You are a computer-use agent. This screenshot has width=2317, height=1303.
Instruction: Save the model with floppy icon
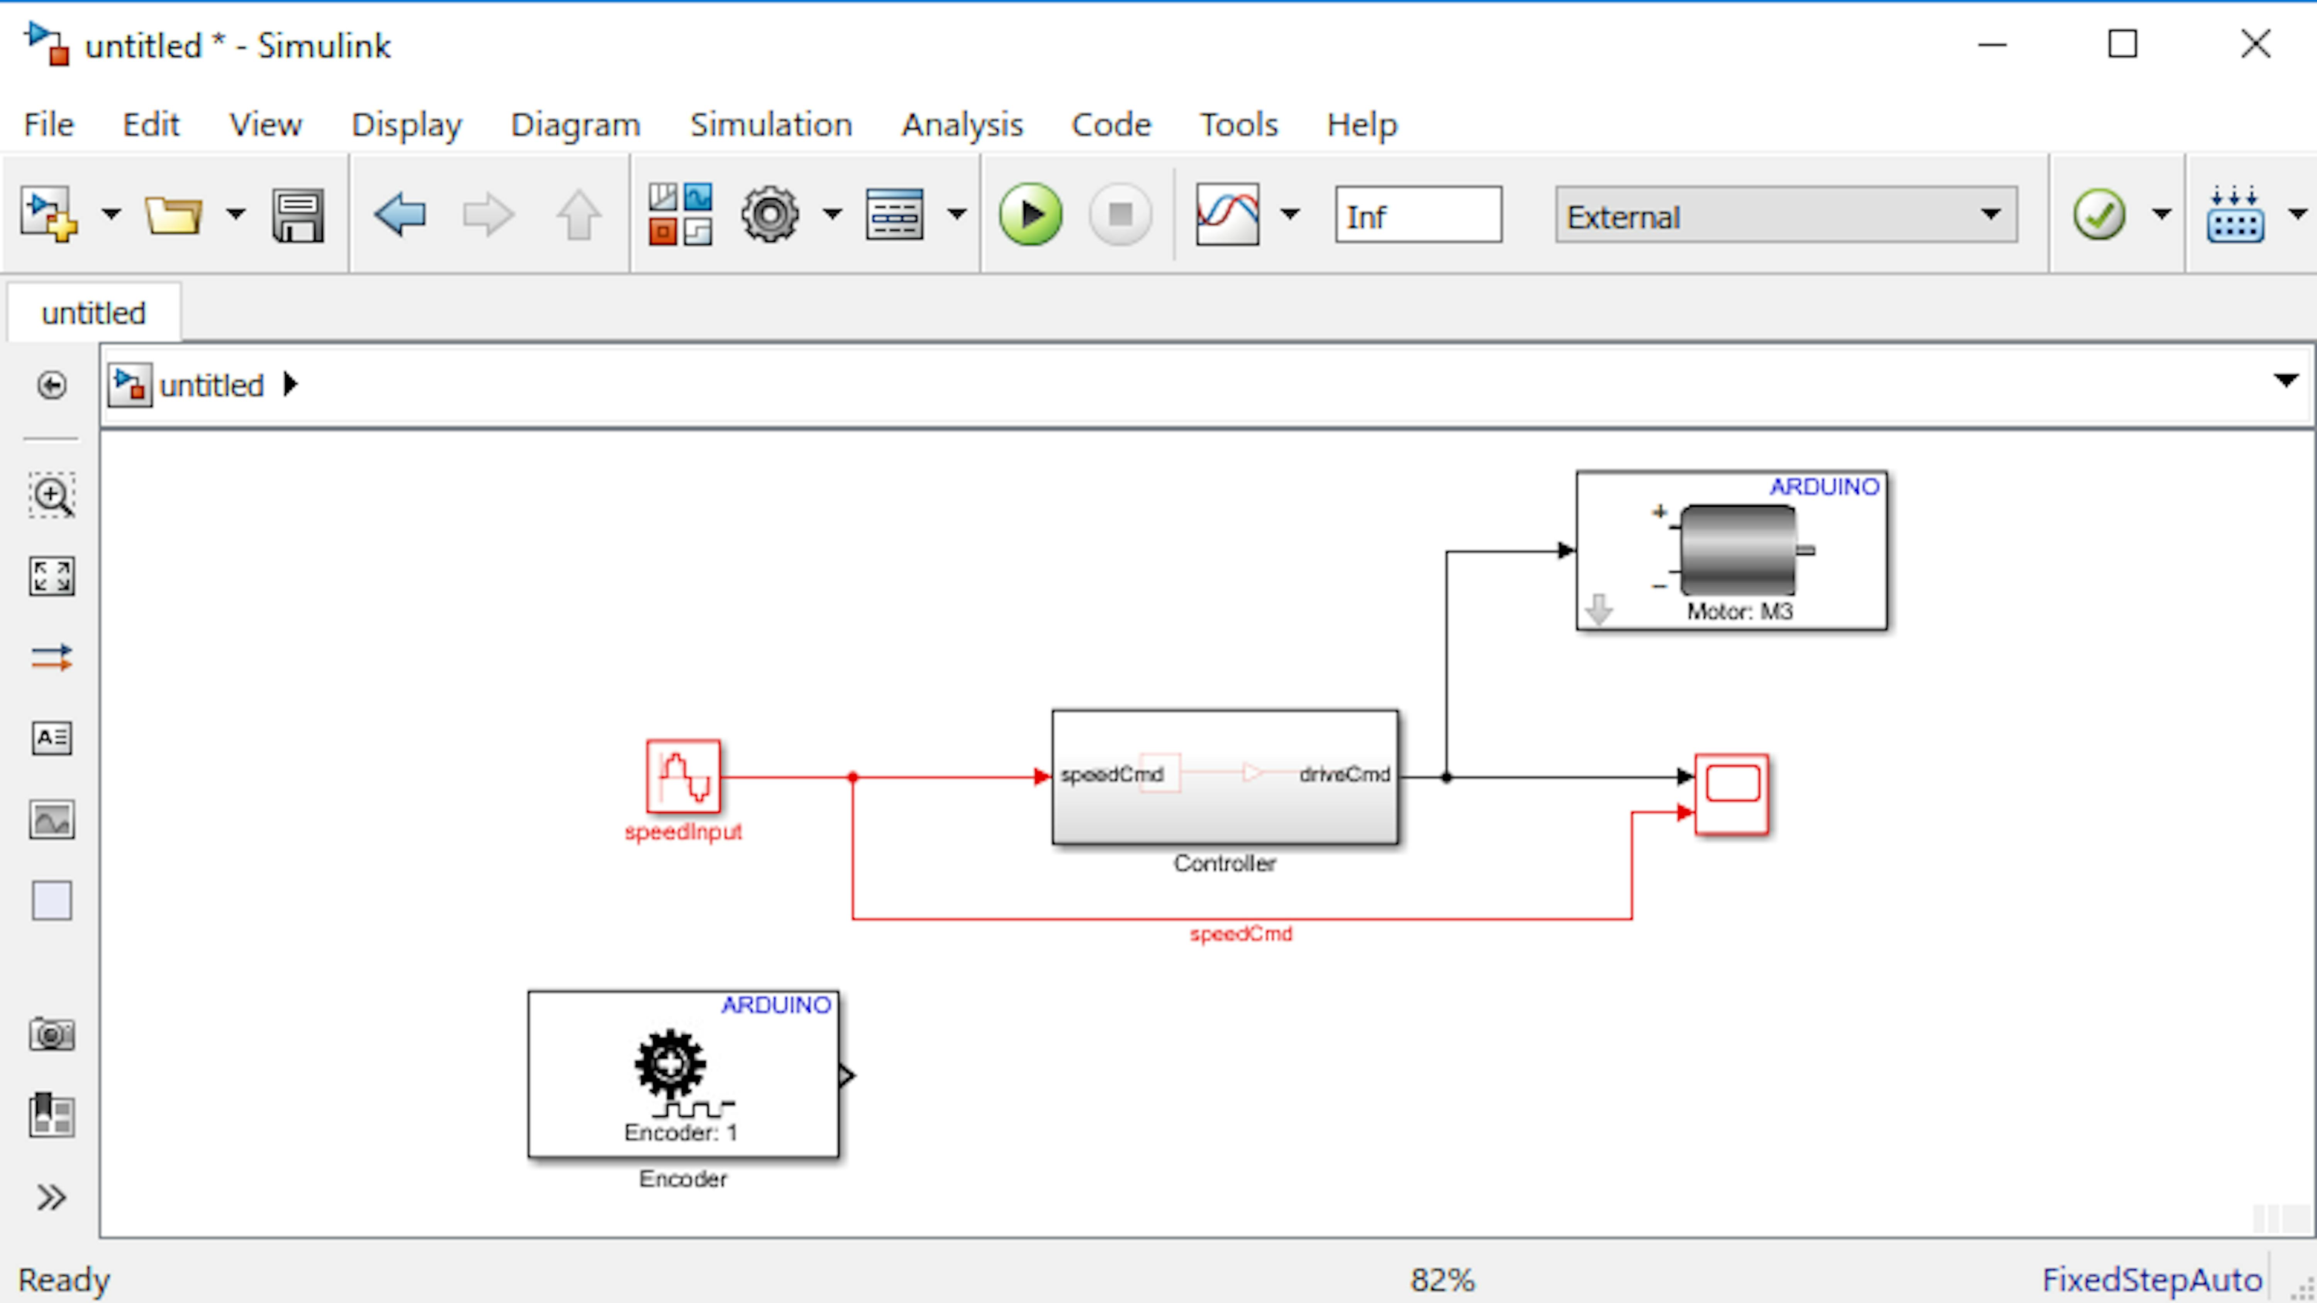pyautogui.click(x=299, y=216)
